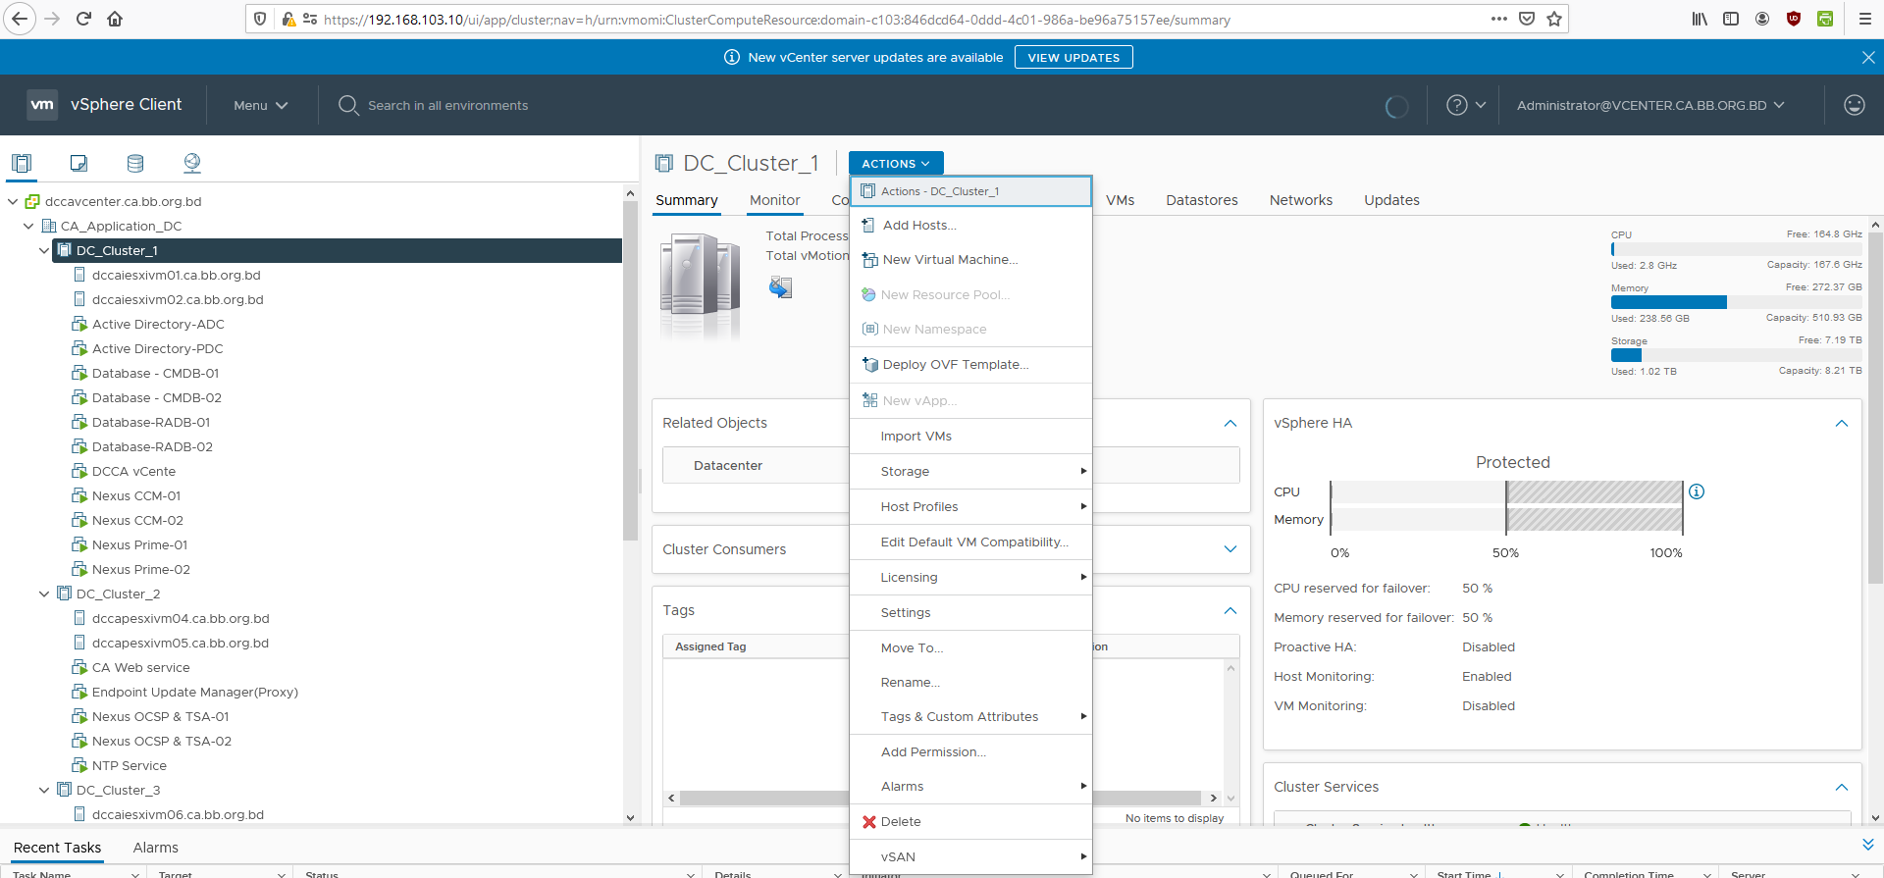Viewport: 1884px width, 878px height.
Task: Bookmark this page with the star icon
Action: [x=1554, y=19]
